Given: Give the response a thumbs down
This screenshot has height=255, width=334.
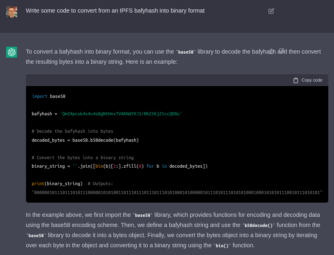Looking at the screenshot, I should (x=282, y=51).
